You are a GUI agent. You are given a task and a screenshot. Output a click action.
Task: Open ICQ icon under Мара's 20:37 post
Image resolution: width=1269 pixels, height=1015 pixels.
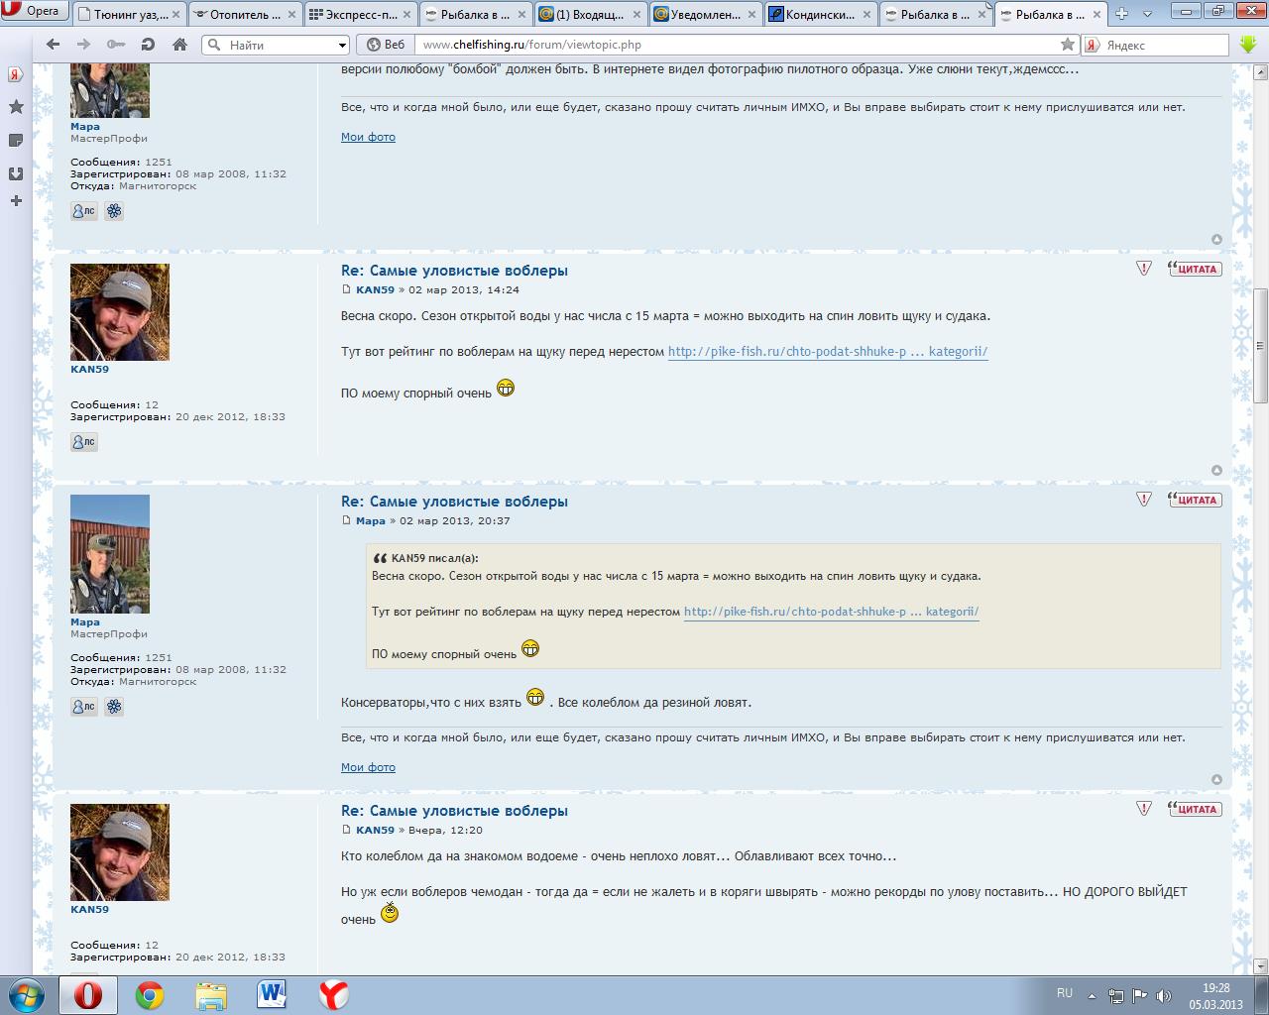(x=114, y=707)
